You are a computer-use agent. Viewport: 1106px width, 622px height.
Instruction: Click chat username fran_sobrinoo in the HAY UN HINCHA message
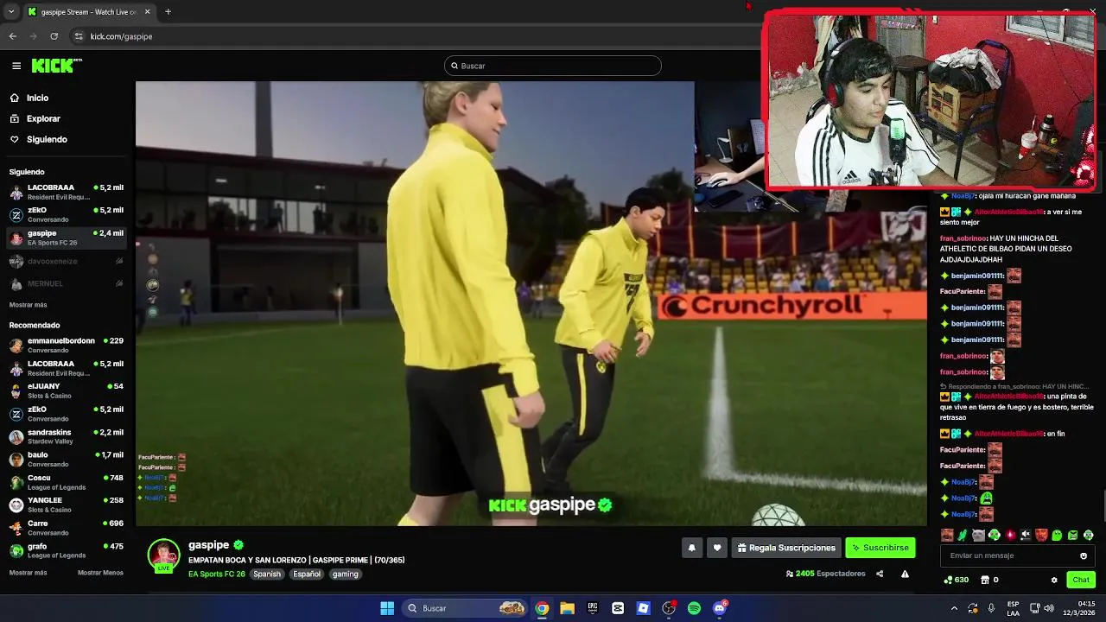tap(963, 238)
